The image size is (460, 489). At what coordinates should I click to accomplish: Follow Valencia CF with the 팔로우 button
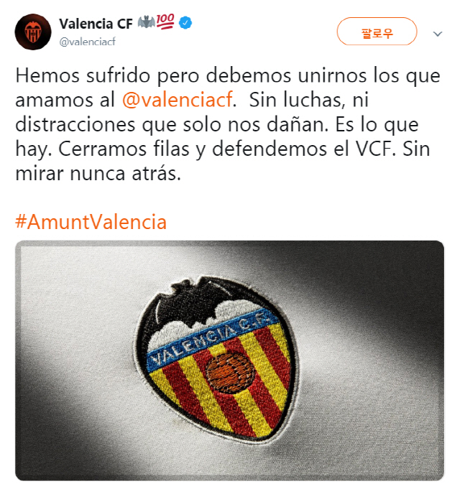point(377,32)
